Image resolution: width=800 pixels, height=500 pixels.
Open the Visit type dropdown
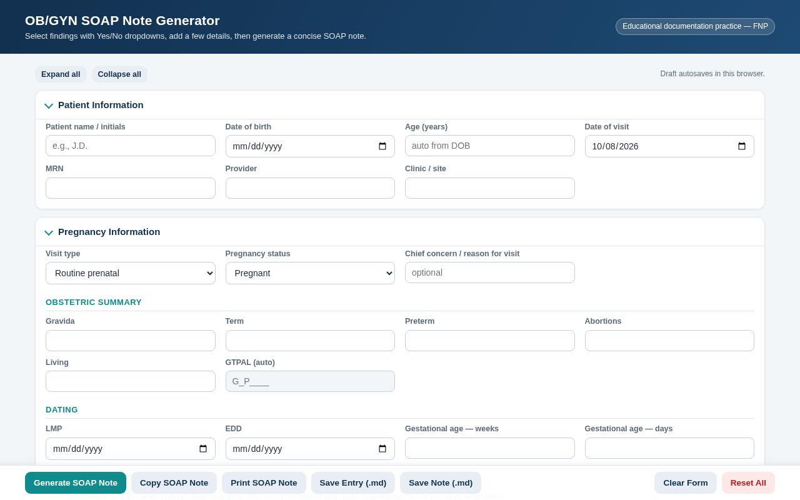[x=131, y=273]
